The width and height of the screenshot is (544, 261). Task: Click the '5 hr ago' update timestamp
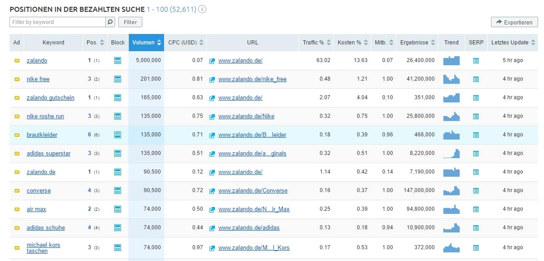click(x=513, y=60)
